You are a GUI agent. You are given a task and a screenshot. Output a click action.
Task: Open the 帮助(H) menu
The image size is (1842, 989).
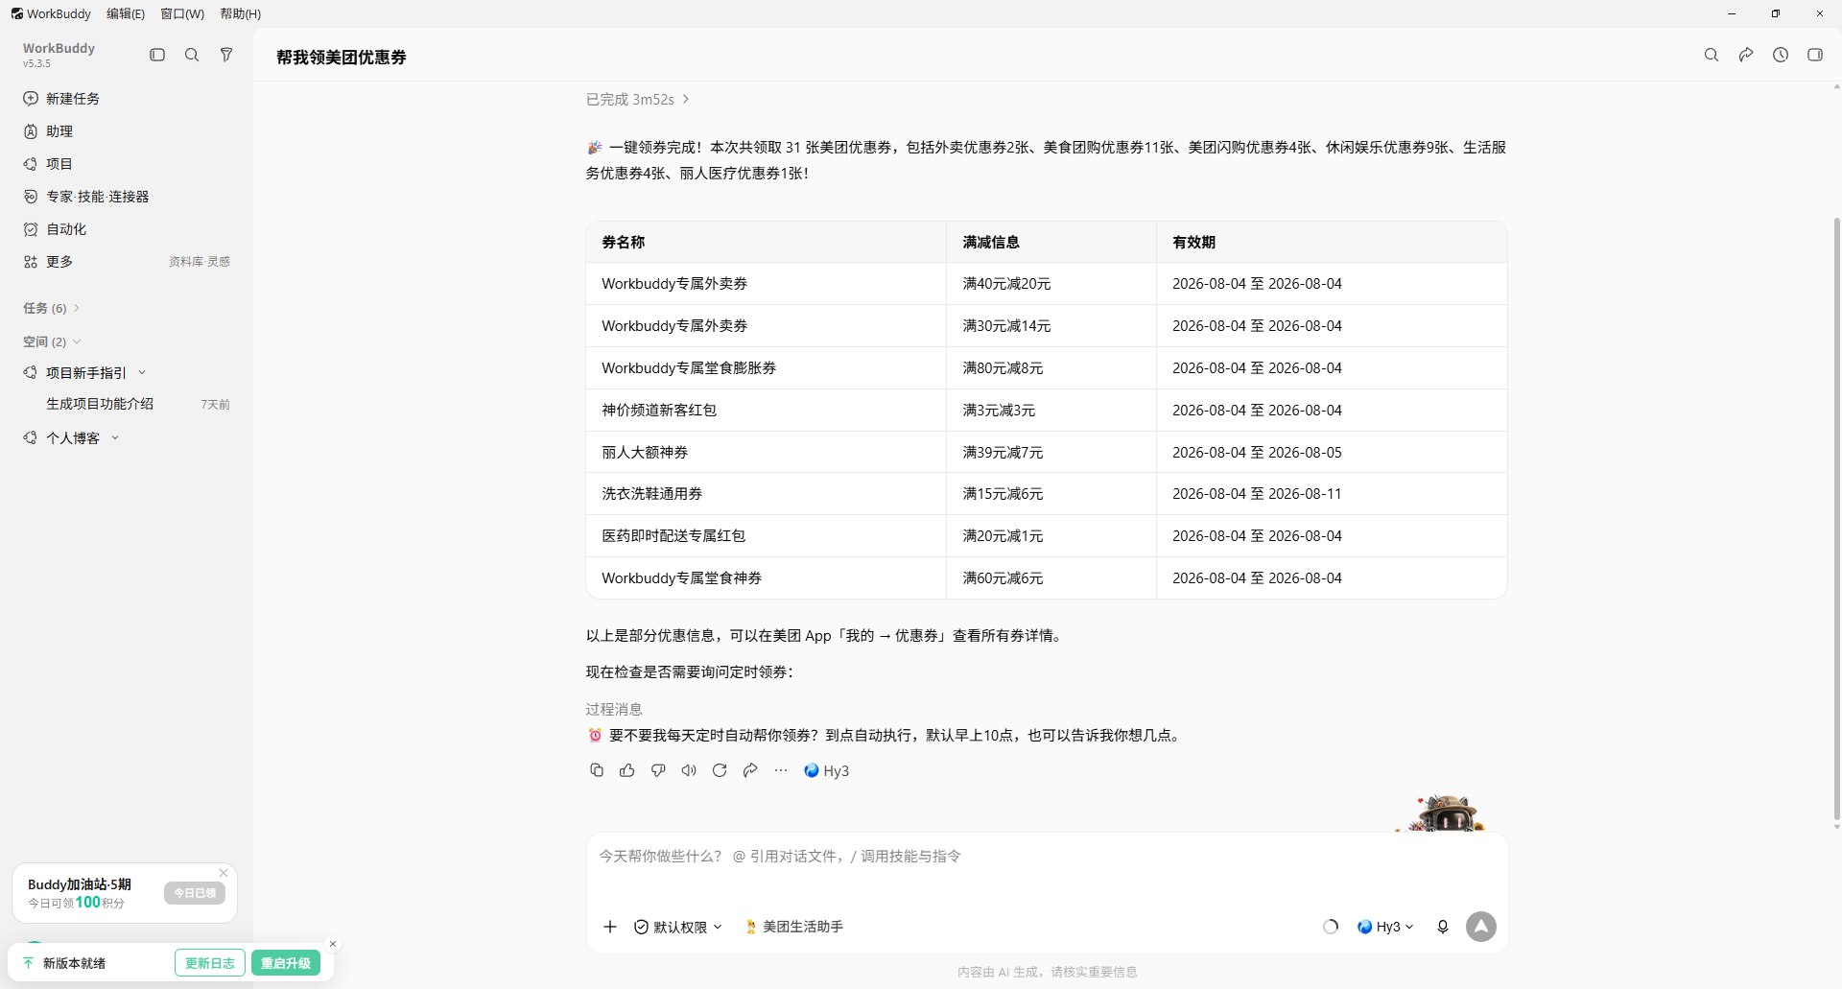pos(241,13)
